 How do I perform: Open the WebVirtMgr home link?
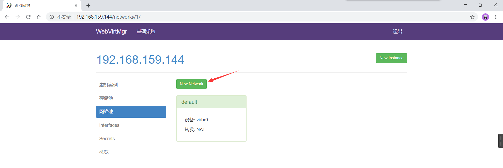pos(111,31)
